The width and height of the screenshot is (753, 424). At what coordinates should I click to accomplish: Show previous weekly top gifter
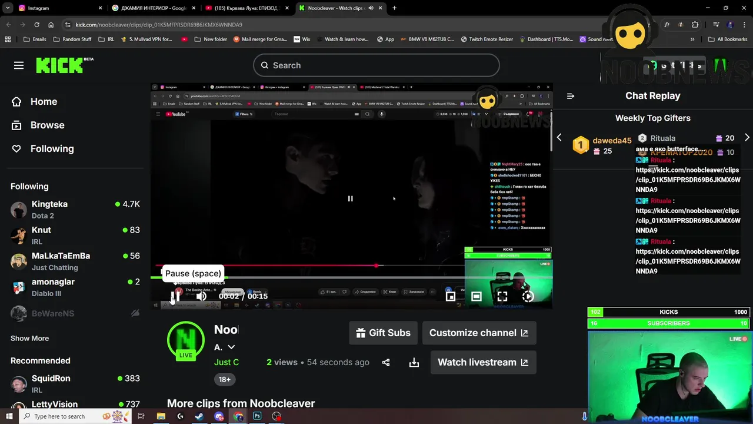coord(559,138)
